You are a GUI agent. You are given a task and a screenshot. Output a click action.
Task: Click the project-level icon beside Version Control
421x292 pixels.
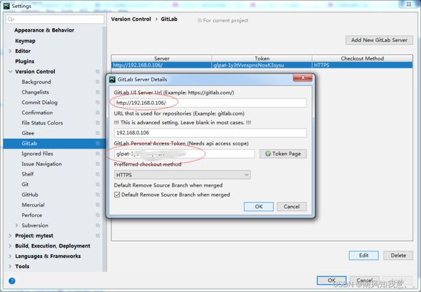(x=98, y=72)
